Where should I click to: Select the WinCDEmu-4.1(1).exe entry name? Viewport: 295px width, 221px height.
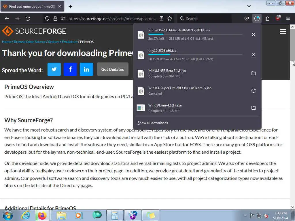coord(165,105)
